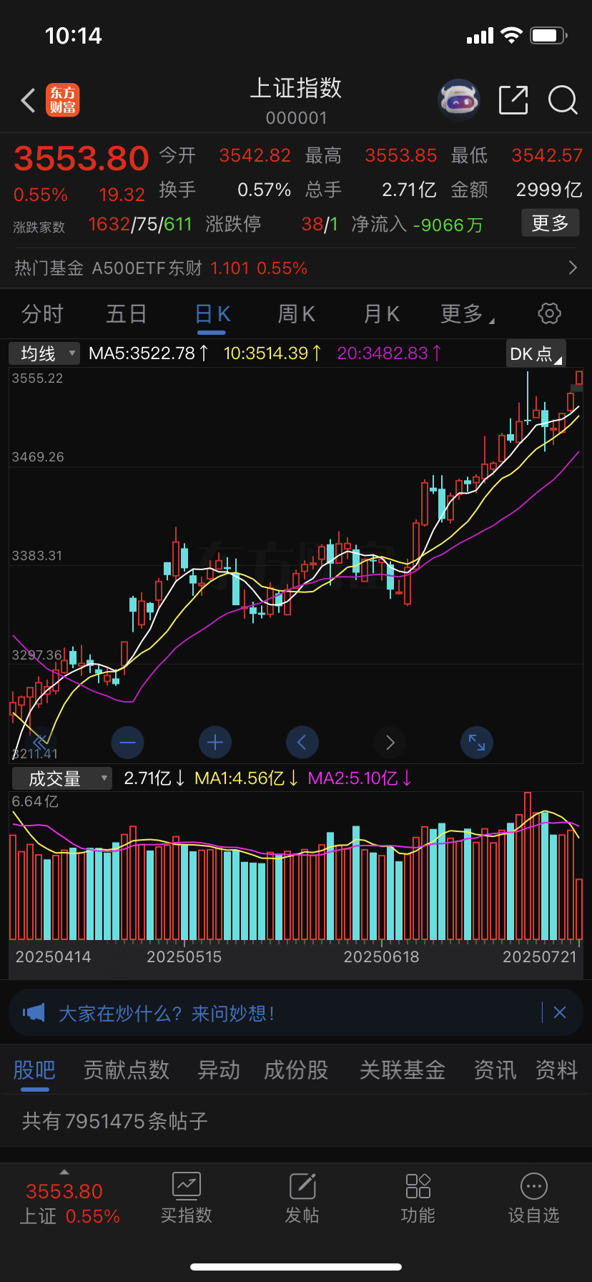Tap 共有7951475条帖子 text
The height and width of the screenshot is (1282, 592).
tap(115, 1121)
